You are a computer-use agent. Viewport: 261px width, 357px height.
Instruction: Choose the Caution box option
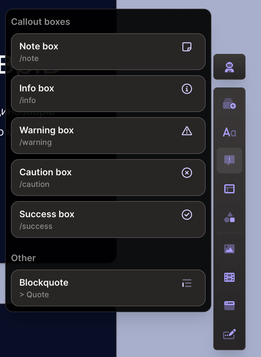[x=97, y=178]
